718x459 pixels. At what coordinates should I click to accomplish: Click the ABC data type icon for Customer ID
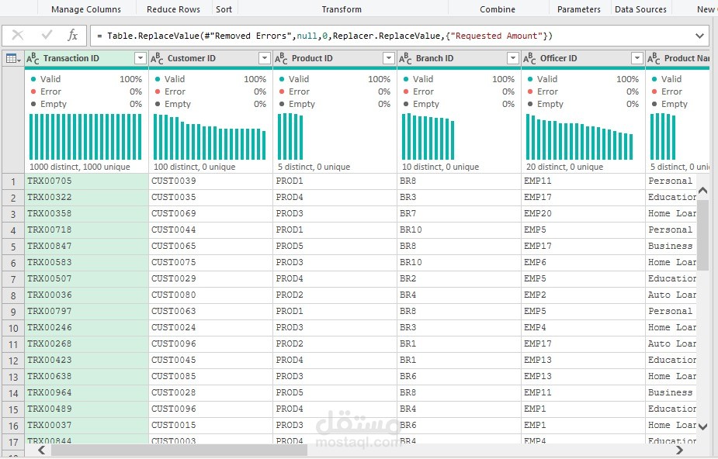[157, 58]
